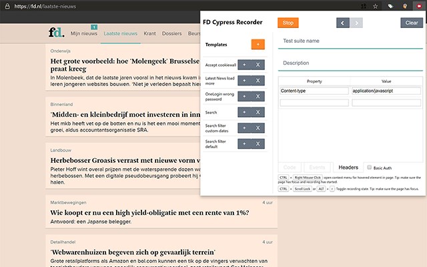Add the Search filter default template
This screenshot has height=267, width=427.
(244, 144)
